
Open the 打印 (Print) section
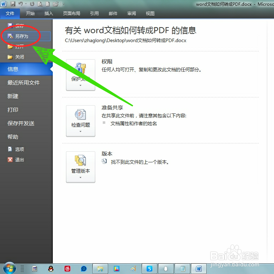(x=13, y=110)
